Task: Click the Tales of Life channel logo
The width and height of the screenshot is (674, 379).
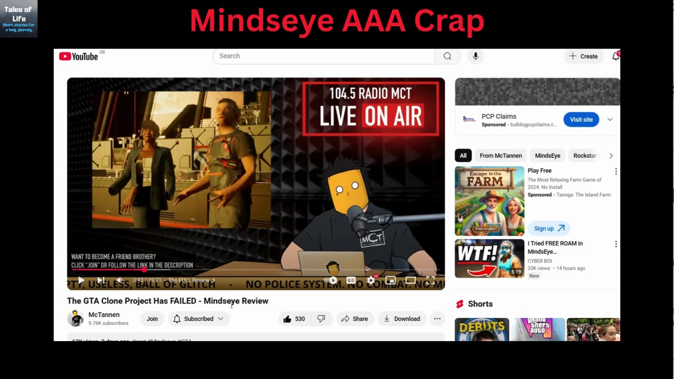Action: pos(19,18)
